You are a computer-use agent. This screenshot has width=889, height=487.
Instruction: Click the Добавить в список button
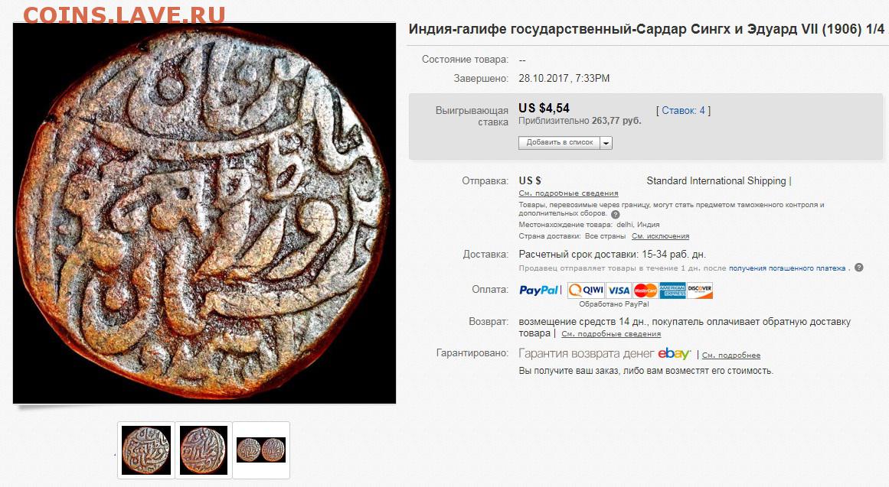tap(560, 143)
